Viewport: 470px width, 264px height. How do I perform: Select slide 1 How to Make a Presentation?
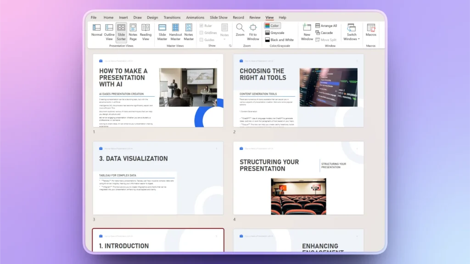[x=158, y=90]
